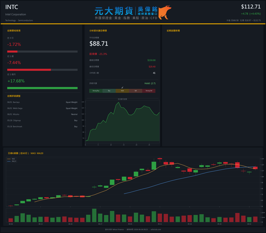Select the Sell rating segment
266x233 pixels.
(x=136, y=91)
